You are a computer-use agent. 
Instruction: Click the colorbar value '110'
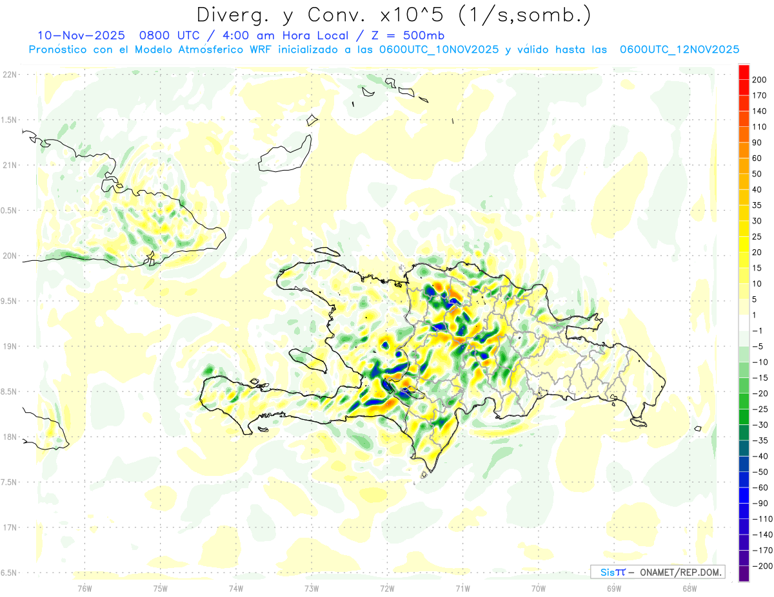click(x=759, y=127)
